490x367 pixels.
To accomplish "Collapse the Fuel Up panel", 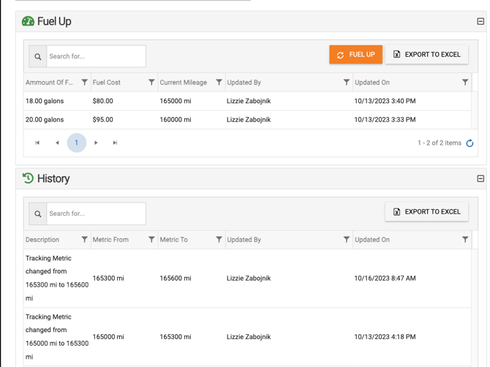I will point(480,21).
